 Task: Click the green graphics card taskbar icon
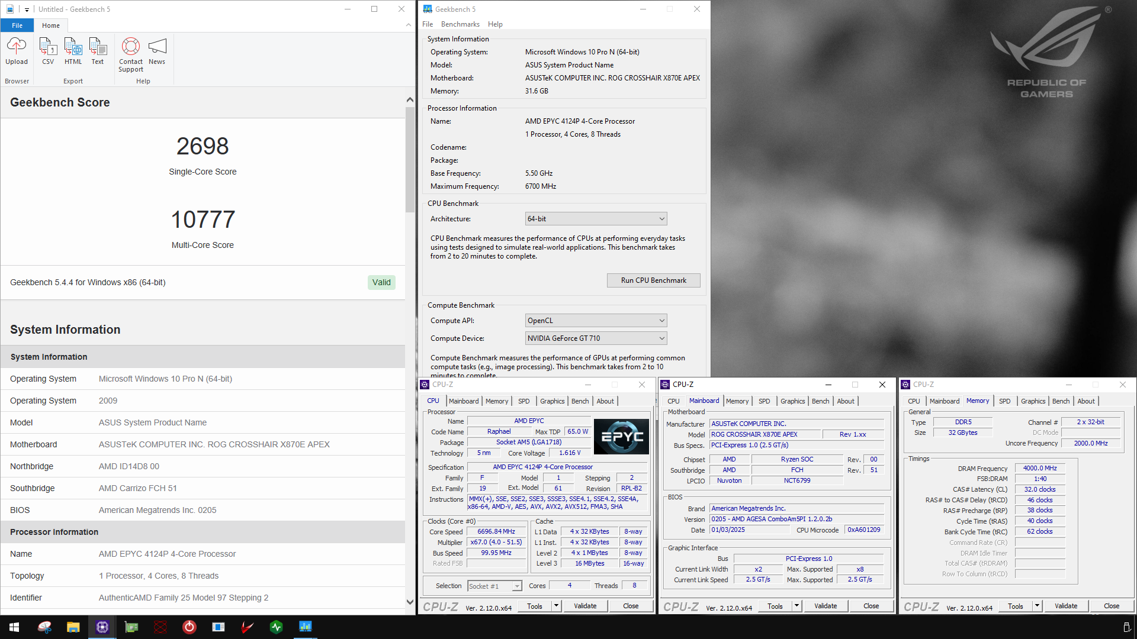[x=131, y=627]
